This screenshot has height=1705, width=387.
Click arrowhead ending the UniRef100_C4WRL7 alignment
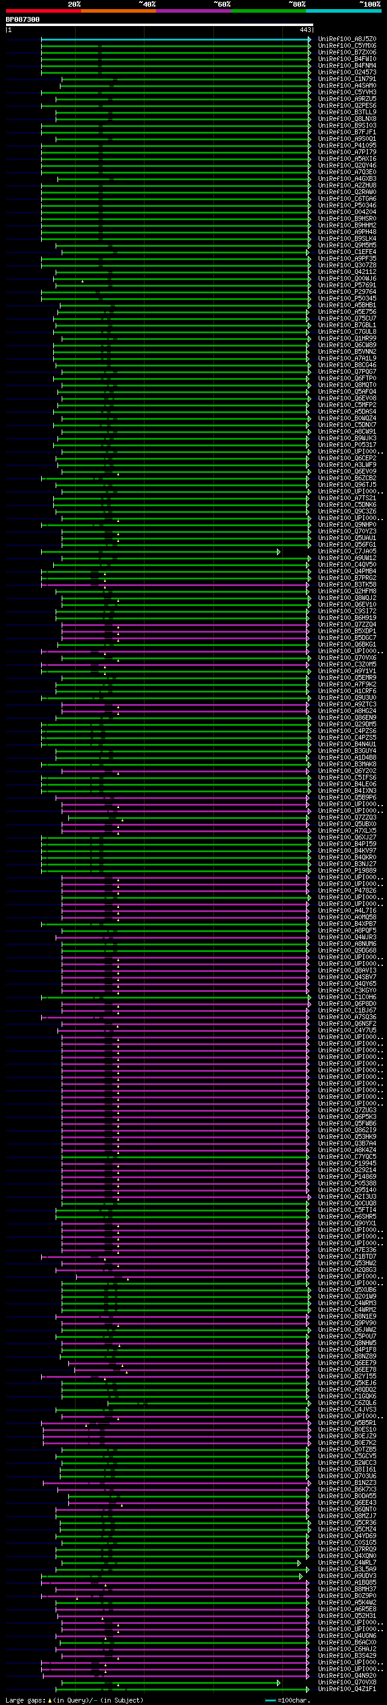pos(300,1562)
